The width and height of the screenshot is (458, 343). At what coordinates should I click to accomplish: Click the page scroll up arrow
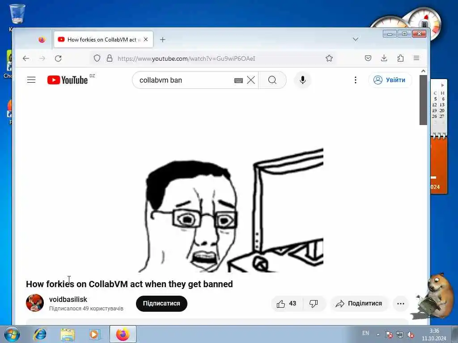(423, 71)
